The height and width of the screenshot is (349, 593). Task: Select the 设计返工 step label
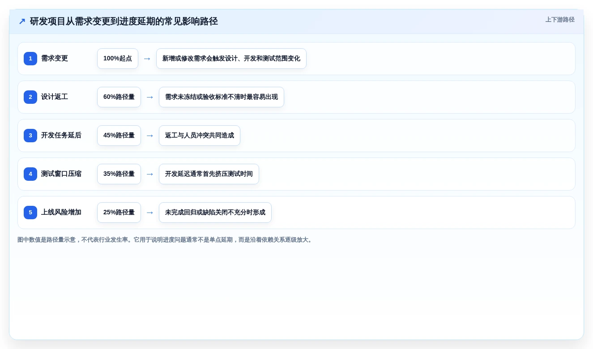tap(55, 97)
